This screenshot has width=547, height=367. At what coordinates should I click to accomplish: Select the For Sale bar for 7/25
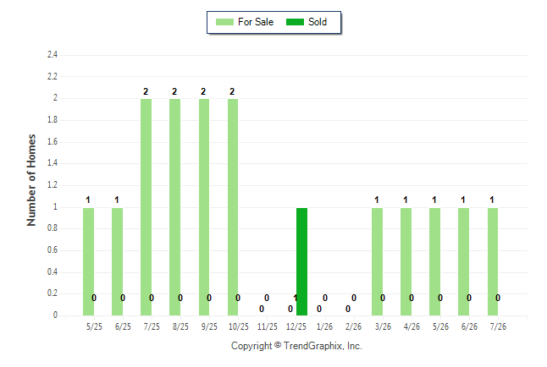tap(146, 207)
